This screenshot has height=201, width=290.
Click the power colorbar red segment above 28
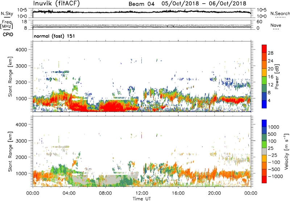[x=264, y=49]
